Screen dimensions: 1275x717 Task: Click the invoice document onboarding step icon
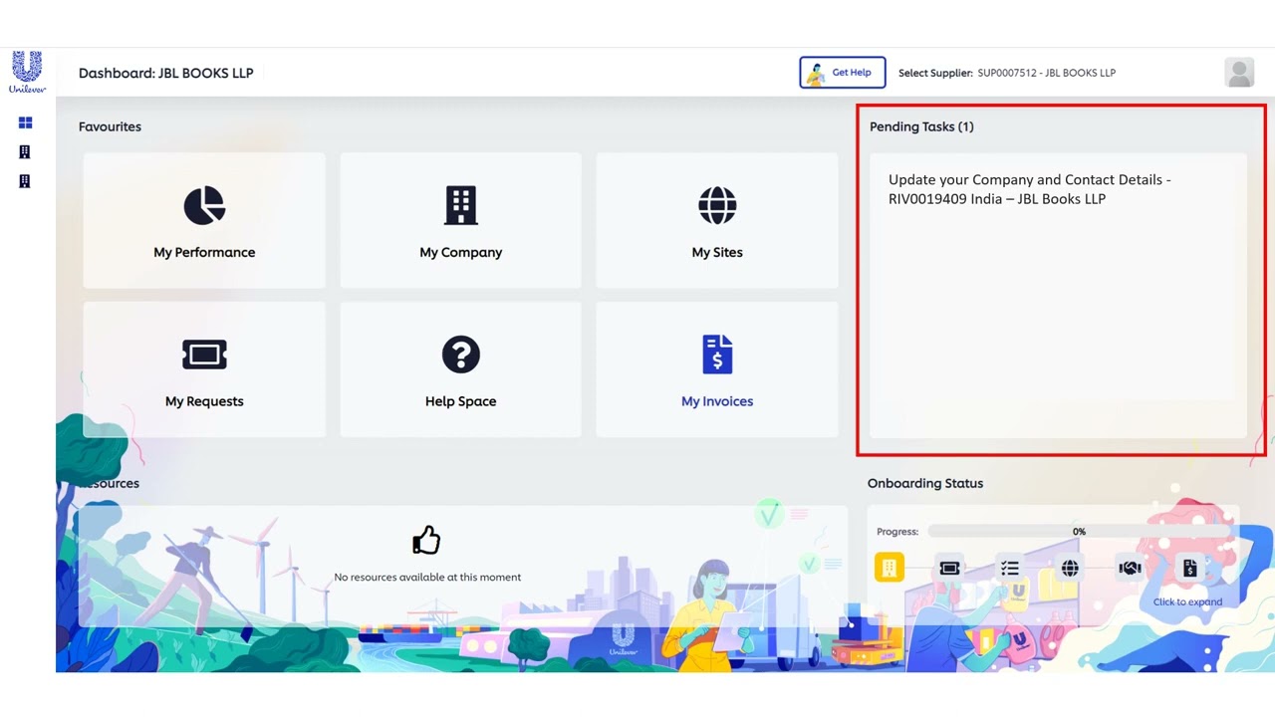coord(1189,568)
